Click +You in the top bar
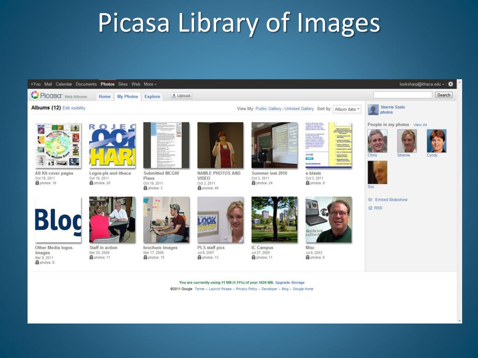Image resolution: width=478 pixels, height=358 pixels. point(35,84)
